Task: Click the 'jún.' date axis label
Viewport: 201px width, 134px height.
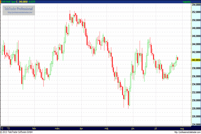Action: tap(133, 128)
